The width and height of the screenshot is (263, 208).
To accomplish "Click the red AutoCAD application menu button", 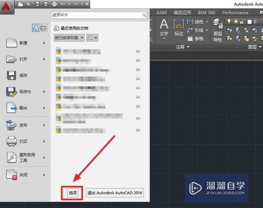I will point(7,7).
